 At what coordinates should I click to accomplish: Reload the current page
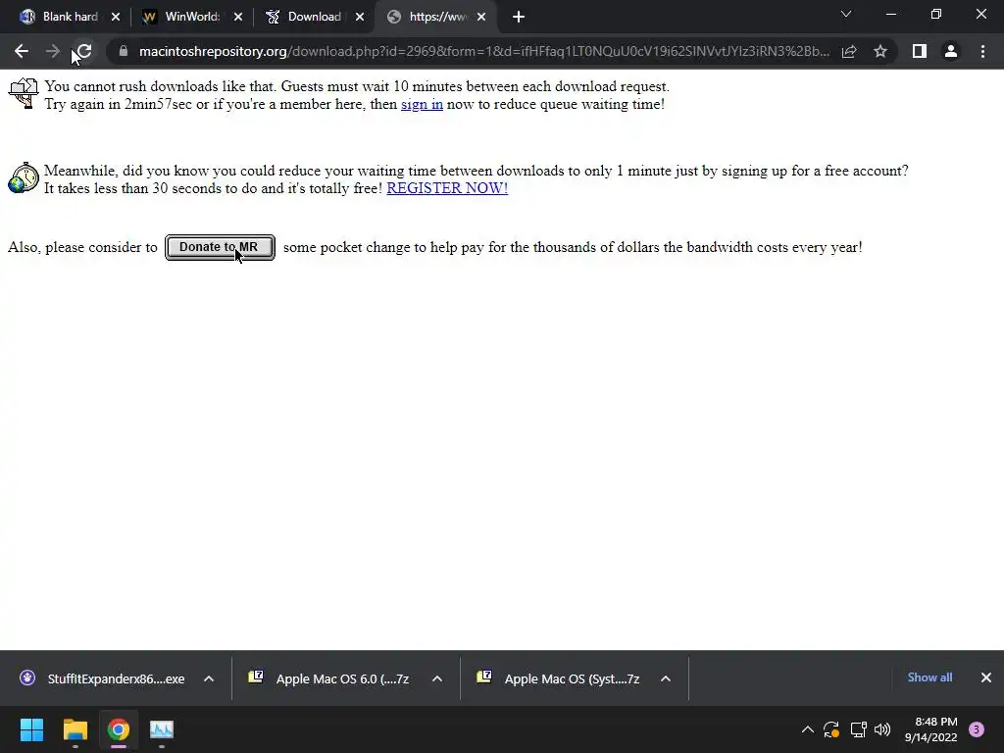(x=84, y=51)
